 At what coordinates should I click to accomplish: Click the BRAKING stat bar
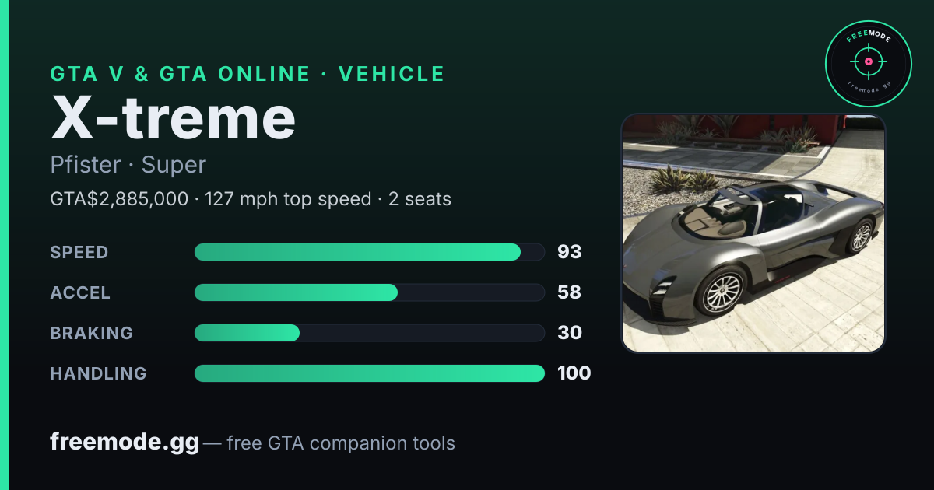(369, 333)
